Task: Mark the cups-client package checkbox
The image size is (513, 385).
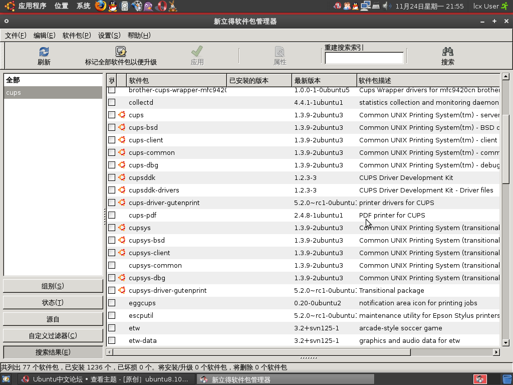Action: tap(112, 140)
